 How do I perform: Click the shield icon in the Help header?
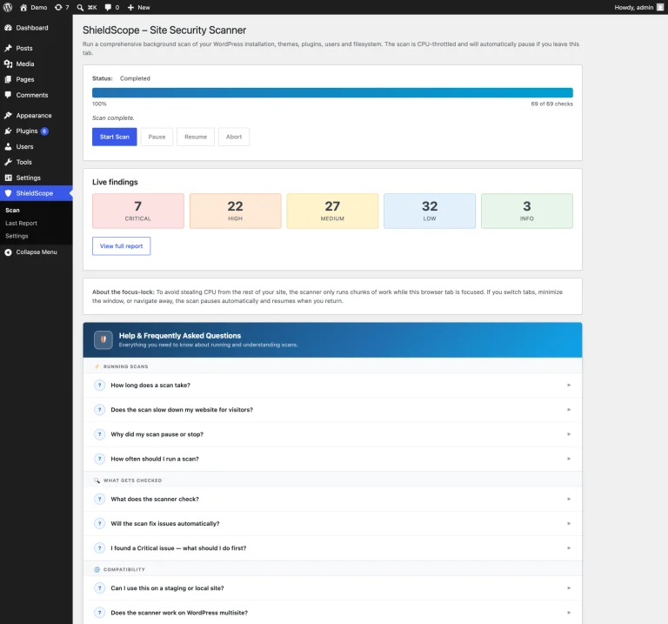[104, 339]
